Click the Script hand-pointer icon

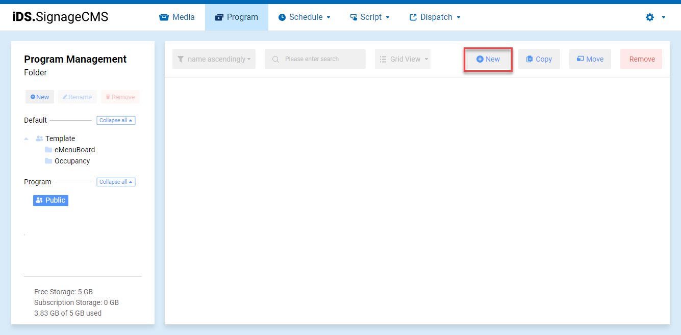pos(354,17)
